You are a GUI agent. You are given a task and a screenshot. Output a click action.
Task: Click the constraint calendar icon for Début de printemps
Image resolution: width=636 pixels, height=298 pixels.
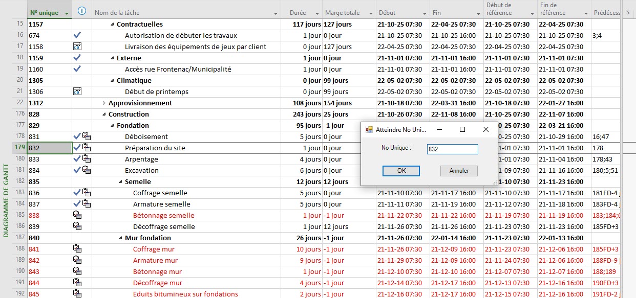click(x=77, y=91)
